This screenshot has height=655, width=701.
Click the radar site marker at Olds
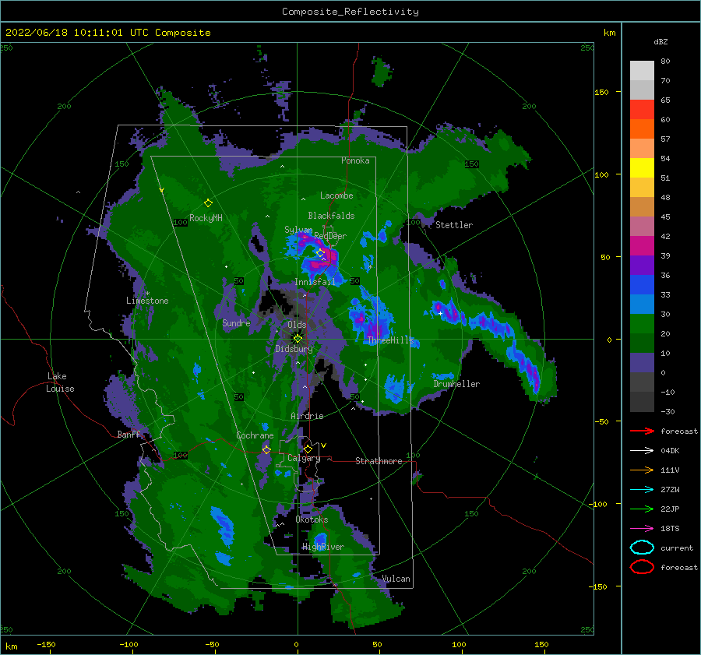click(298, 339)
